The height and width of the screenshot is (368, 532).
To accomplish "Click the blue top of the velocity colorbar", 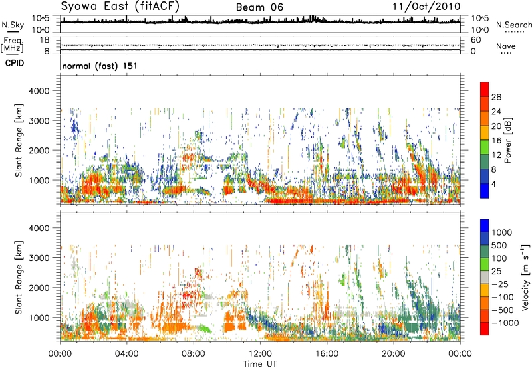I will (485, 226).
